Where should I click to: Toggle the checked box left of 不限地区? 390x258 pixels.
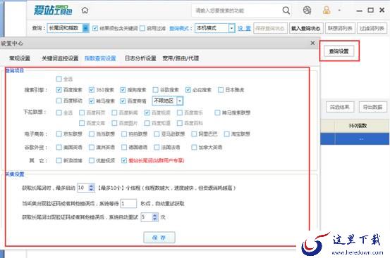pos(123,101)
